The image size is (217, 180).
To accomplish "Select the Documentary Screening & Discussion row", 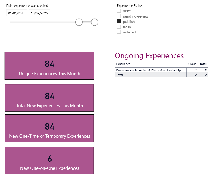I will [150, 70].
